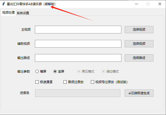
Task: Click the disabled maximize window button
Action: click(148, 4)
